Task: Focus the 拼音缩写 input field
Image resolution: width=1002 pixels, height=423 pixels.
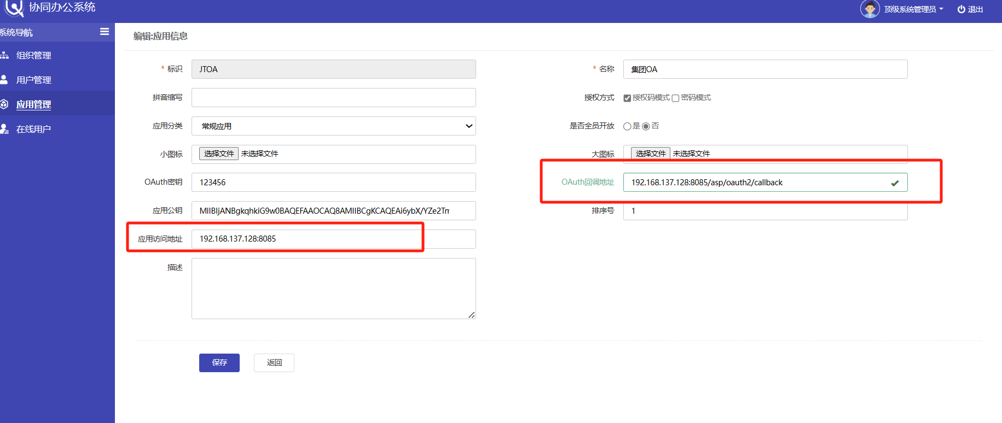Action: pyautogui.click(x=334, y=97)
